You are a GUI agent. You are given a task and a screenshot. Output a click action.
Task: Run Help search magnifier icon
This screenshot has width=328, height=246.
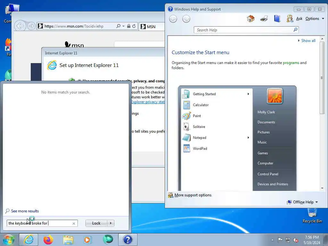295,30
